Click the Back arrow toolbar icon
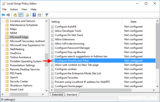160x102 pixels. tap(3, 15)
